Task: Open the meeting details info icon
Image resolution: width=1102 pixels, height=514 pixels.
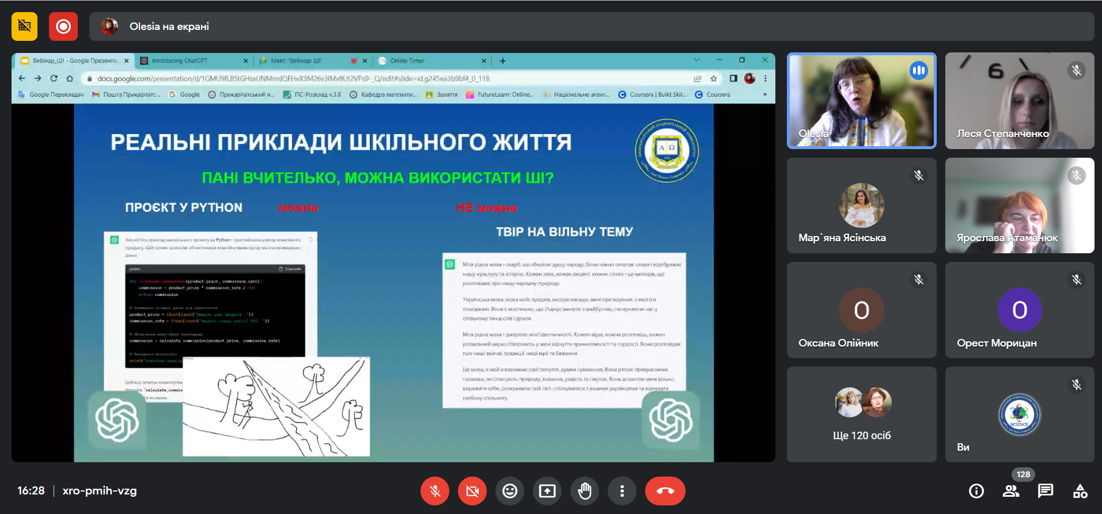Action: pos(976,491)
